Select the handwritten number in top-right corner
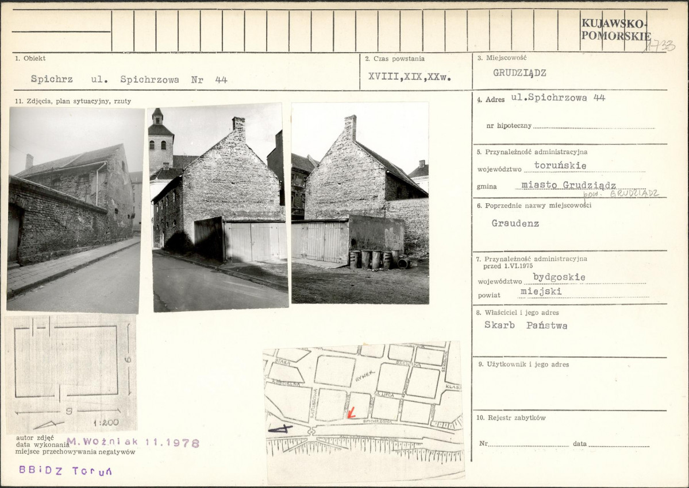 659,46
